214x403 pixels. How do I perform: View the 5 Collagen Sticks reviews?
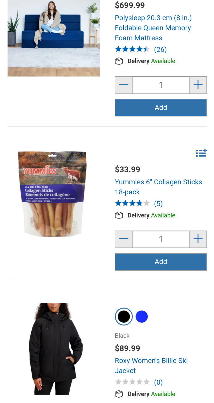coord(158,203)
